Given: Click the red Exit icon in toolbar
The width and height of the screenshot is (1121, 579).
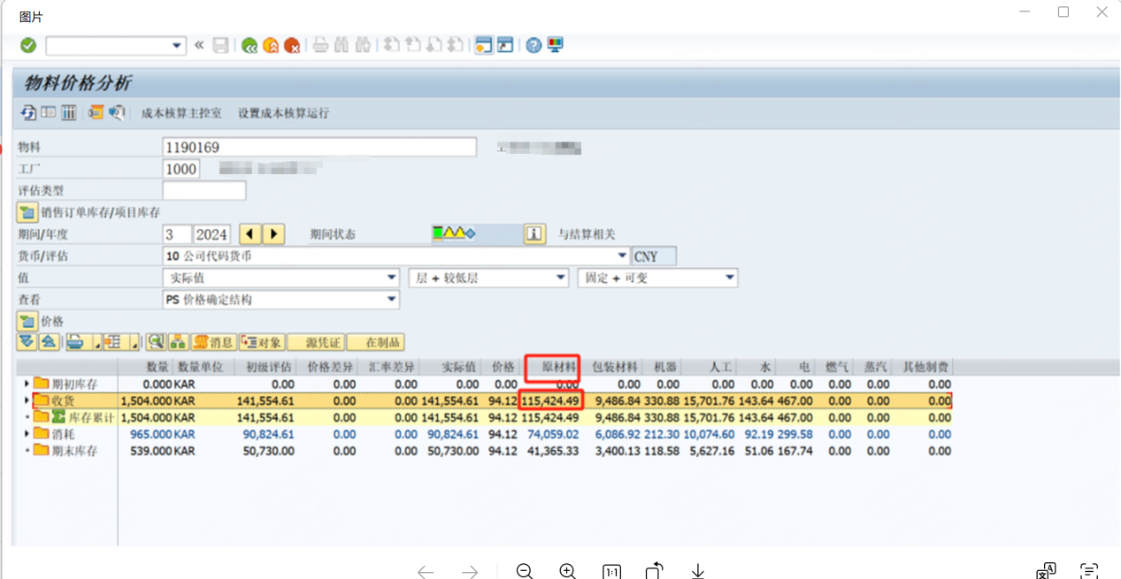Looking at the screenshot, I should (x=292, y=46).
